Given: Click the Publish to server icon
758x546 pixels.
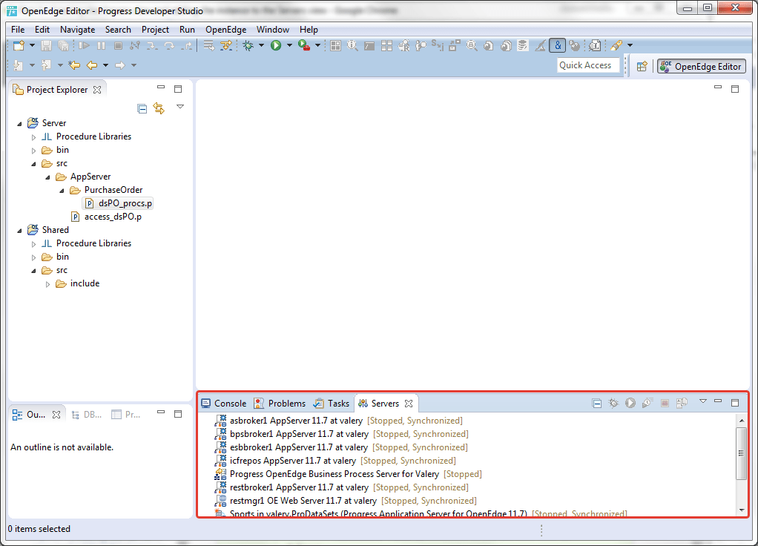Looking at the screenshot, I should click(x=682, y=403).
